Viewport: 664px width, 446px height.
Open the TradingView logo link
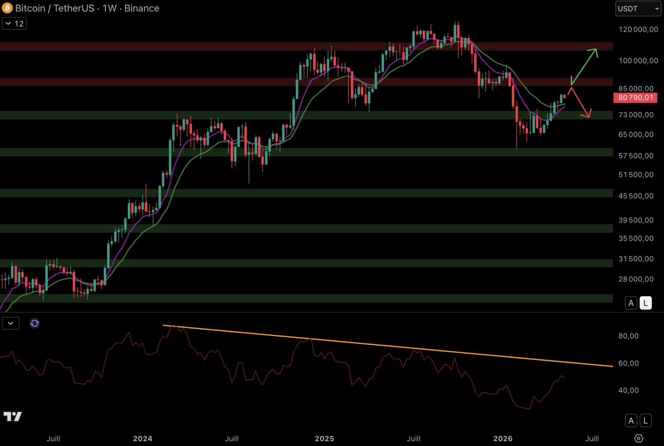pyautogui.click(x=12, y=416)
